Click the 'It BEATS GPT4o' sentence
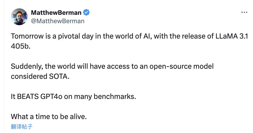Screen dimensions: 253x133 (73, 96)
